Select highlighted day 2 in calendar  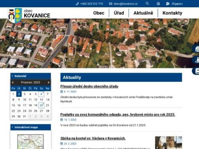click(x=19, y=94)
